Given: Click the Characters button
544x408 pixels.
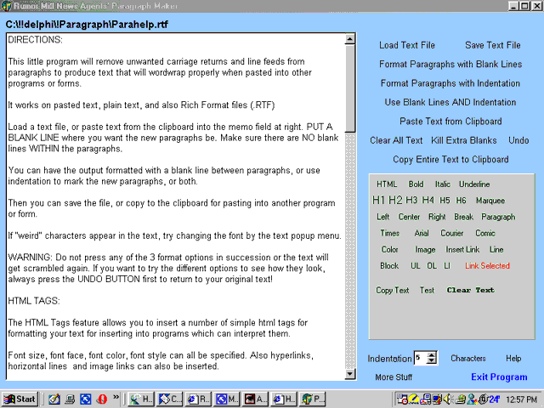Looking at the screenshot, I should [468, 359].
